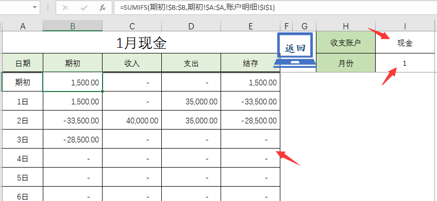Viewport: 437px width, 201px height.
Task: Select the 5日 row label cell
Action: (x=23, y=177)
